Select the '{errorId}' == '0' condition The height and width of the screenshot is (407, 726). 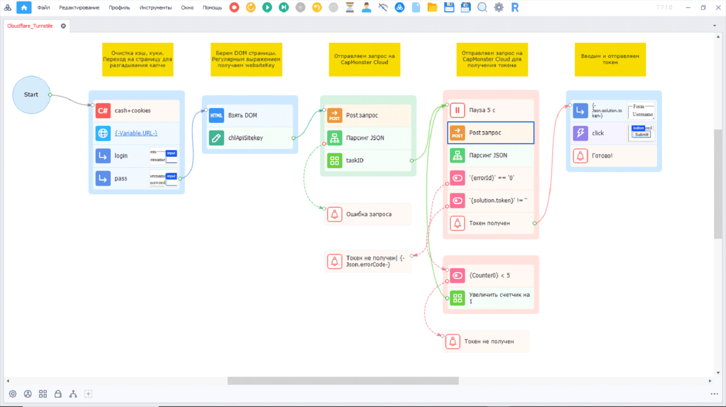[491, 178]
